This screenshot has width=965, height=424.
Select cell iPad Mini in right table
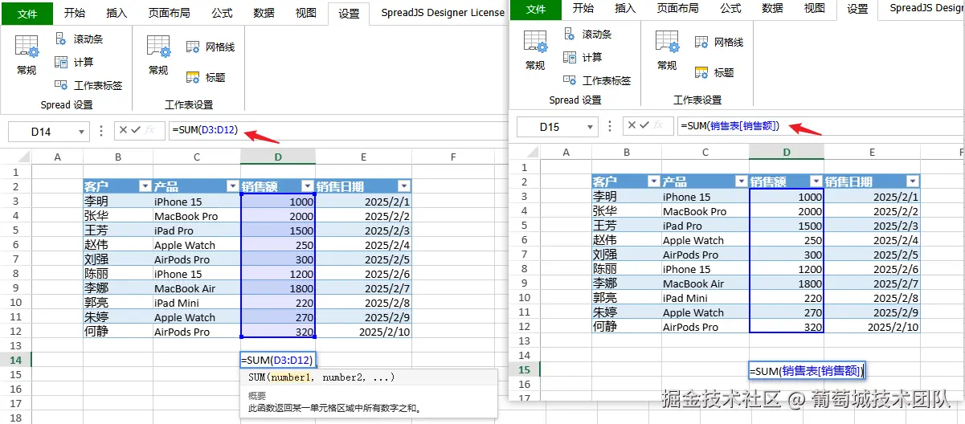click(x=705, y=298)
